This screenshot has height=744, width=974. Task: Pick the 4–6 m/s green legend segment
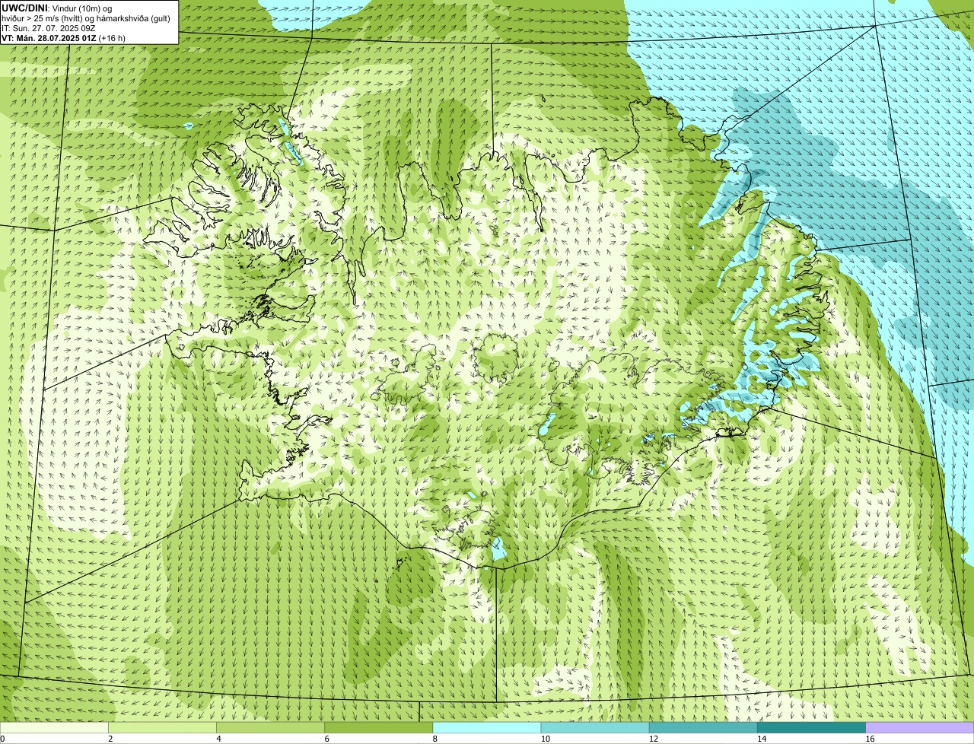point(272,728)
